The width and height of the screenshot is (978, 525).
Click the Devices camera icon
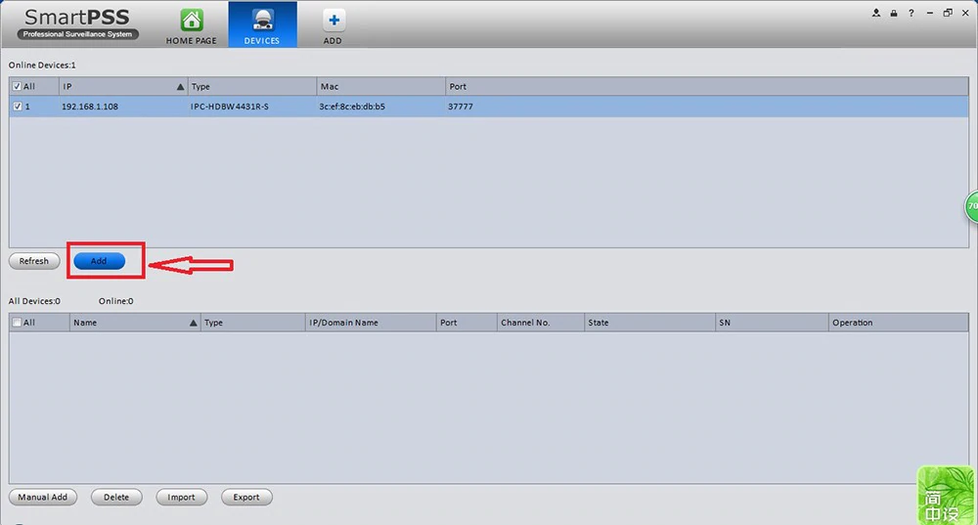coord(262,20)
